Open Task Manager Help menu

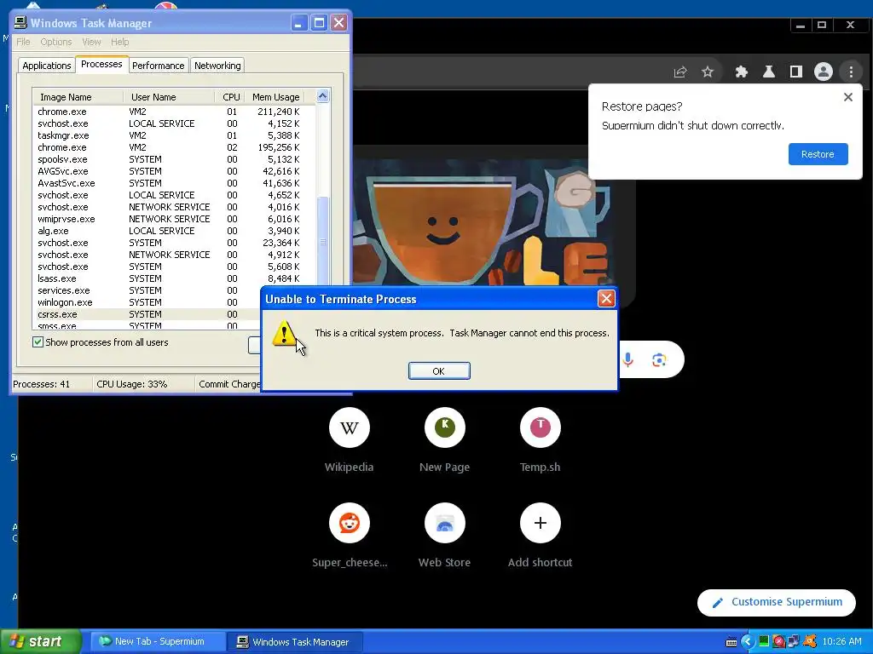119,42
